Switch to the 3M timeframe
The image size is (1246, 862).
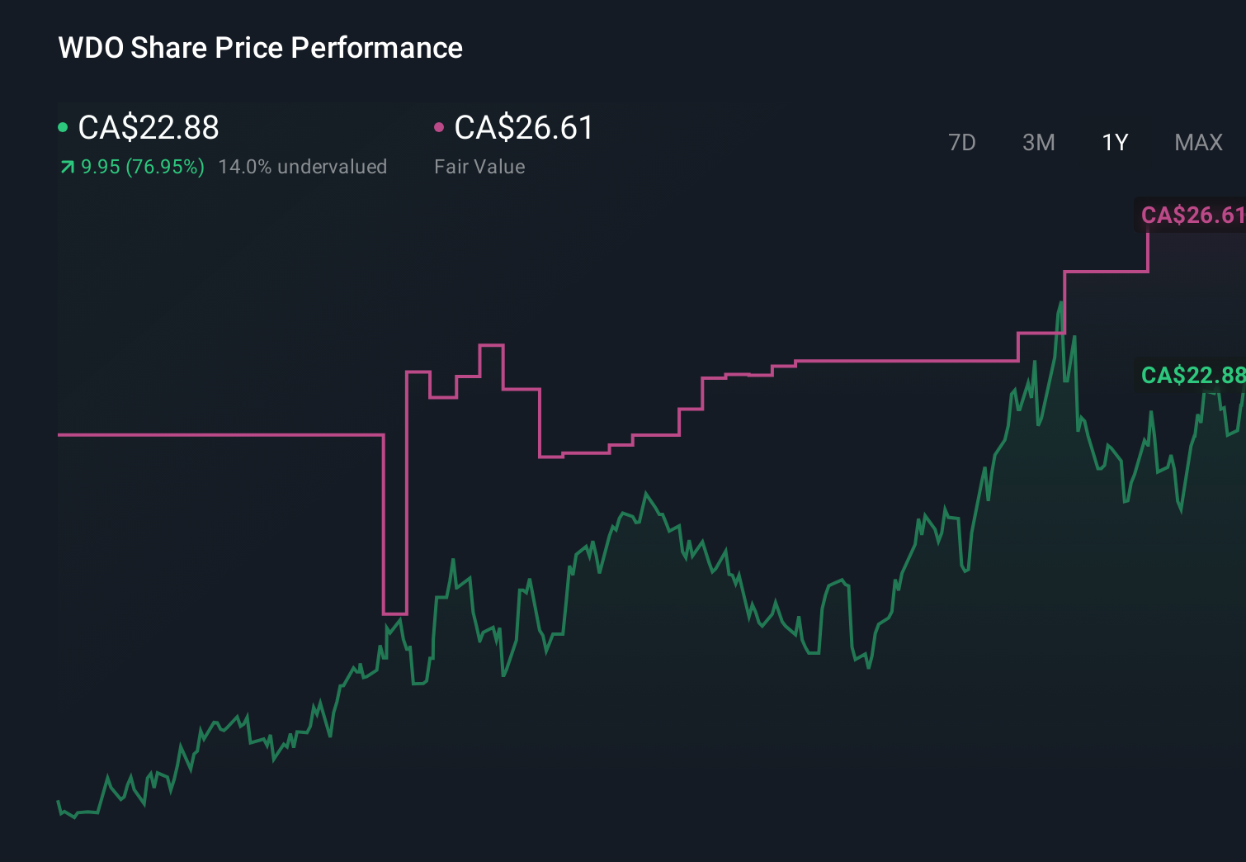[1038, 142]
